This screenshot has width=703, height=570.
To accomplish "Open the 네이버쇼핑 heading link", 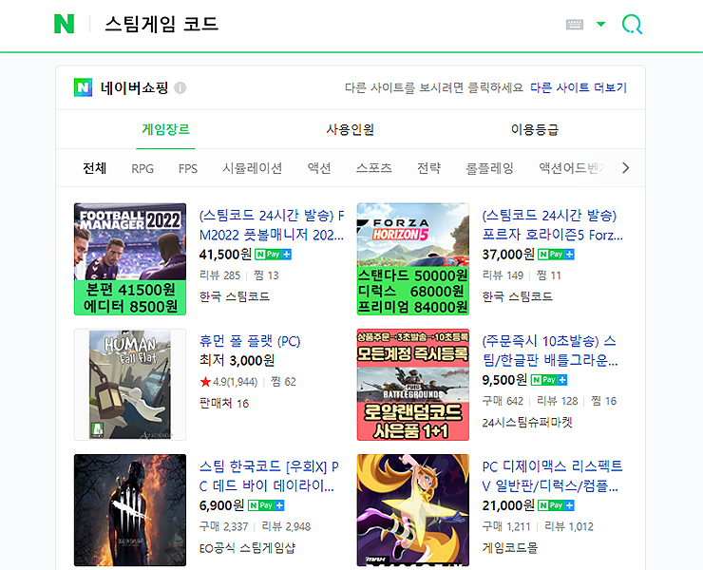I will (134, 87).
